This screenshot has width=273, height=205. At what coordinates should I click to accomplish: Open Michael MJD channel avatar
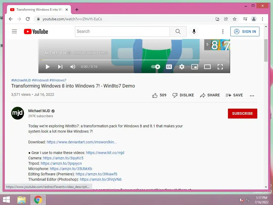[x=18, y=113]
